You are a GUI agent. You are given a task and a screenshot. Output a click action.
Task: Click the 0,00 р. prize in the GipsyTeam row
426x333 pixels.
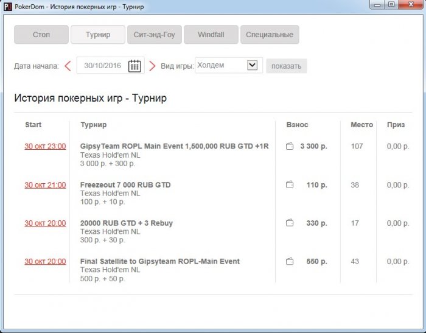(398, 146)
